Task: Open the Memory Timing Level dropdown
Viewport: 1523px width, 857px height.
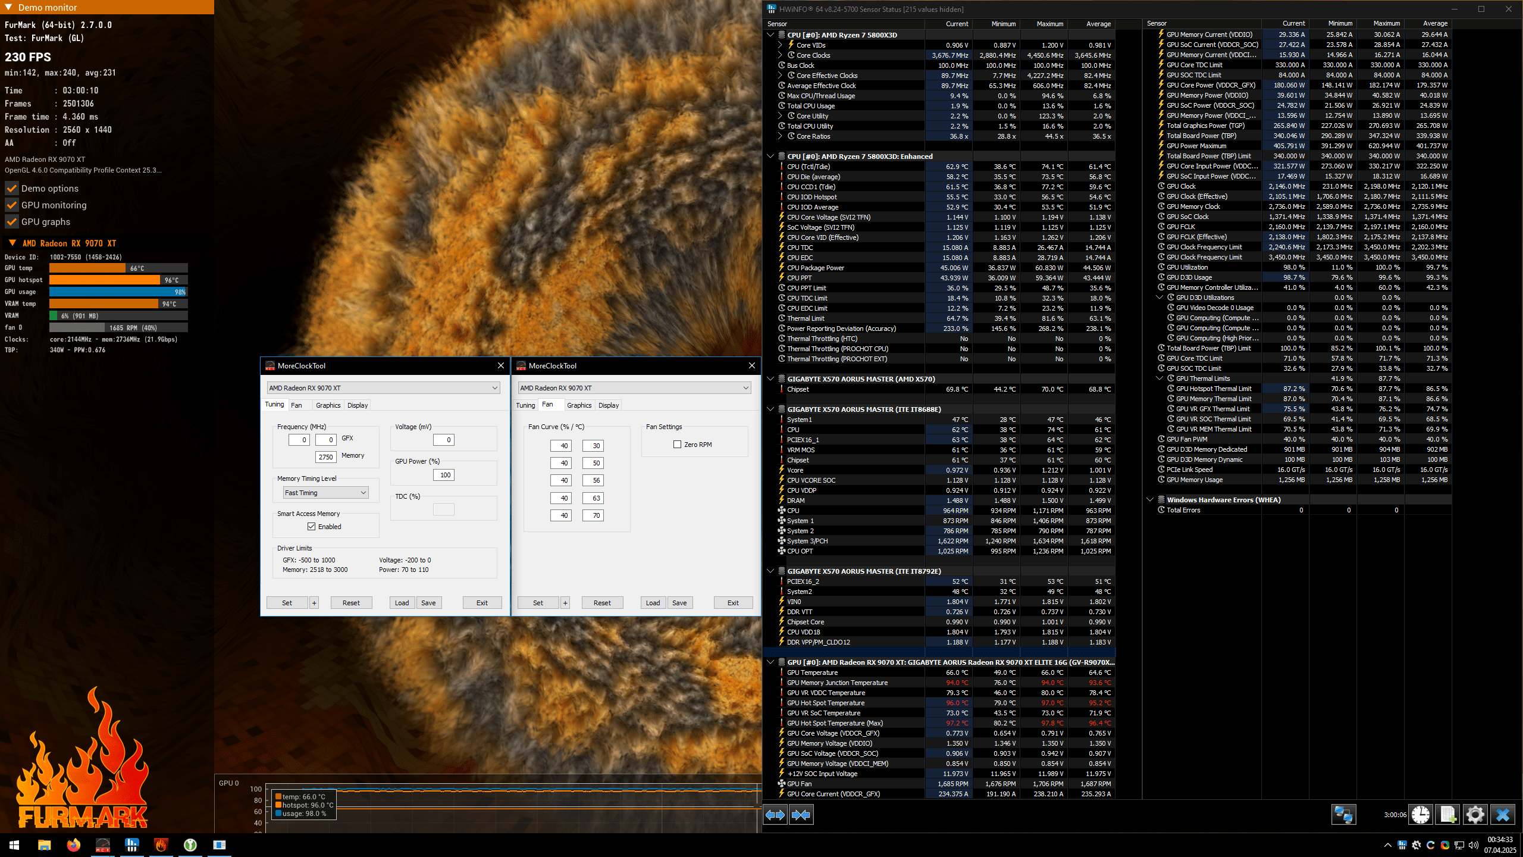Action: tap(325, 493)
